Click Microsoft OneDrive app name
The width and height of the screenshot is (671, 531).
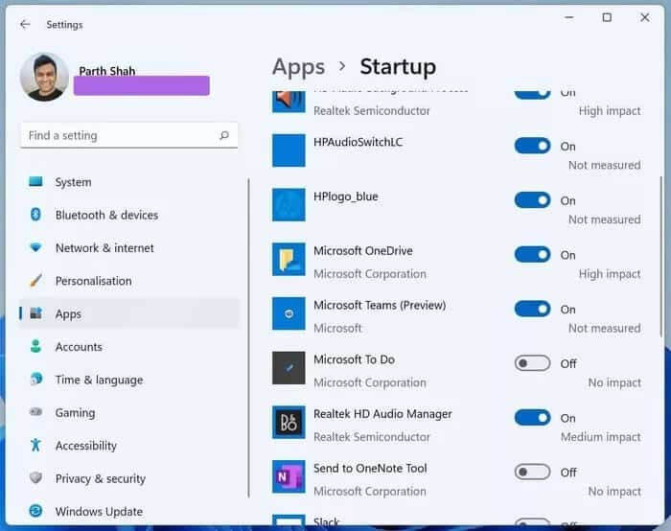pyautogui.click(x=363, y=251)
